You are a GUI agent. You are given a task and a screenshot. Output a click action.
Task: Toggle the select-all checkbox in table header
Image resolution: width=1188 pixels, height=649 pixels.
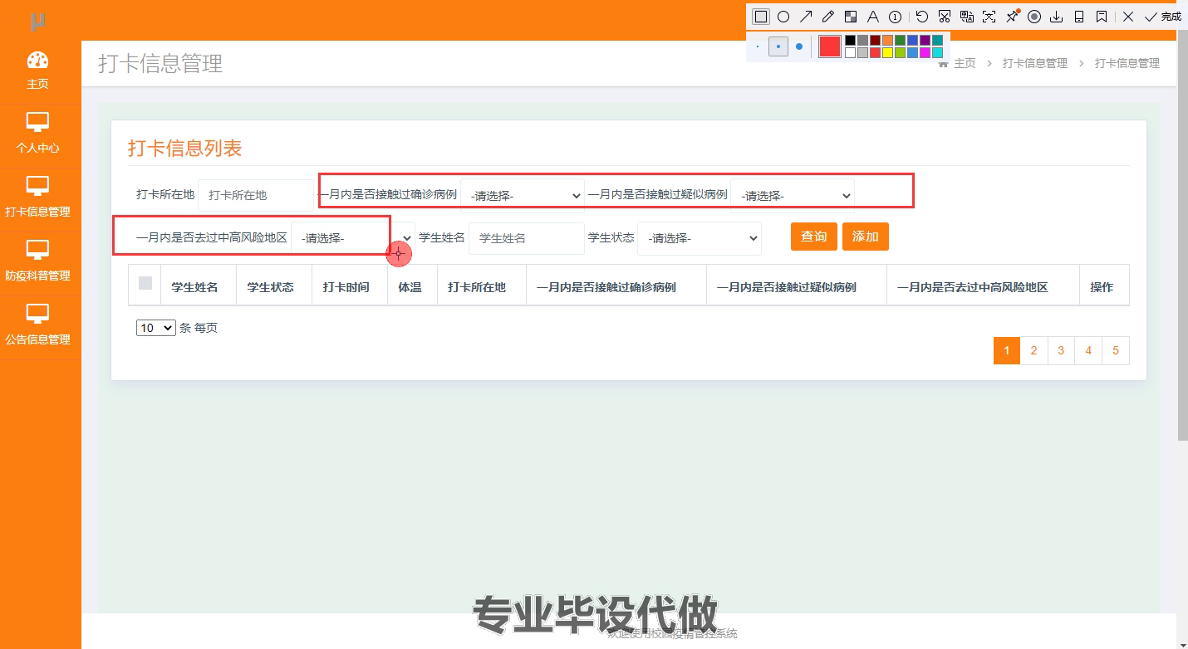(x=145, y=283)
